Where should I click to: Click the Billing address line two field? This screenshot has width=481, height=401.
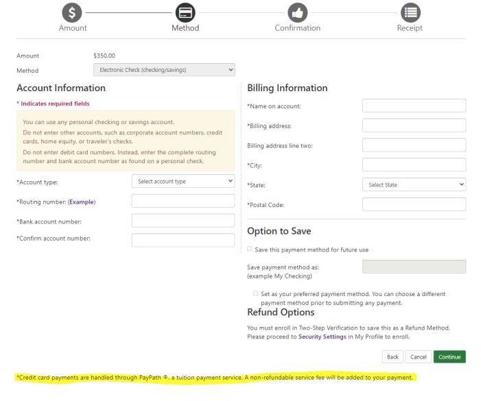click(414, 145)
